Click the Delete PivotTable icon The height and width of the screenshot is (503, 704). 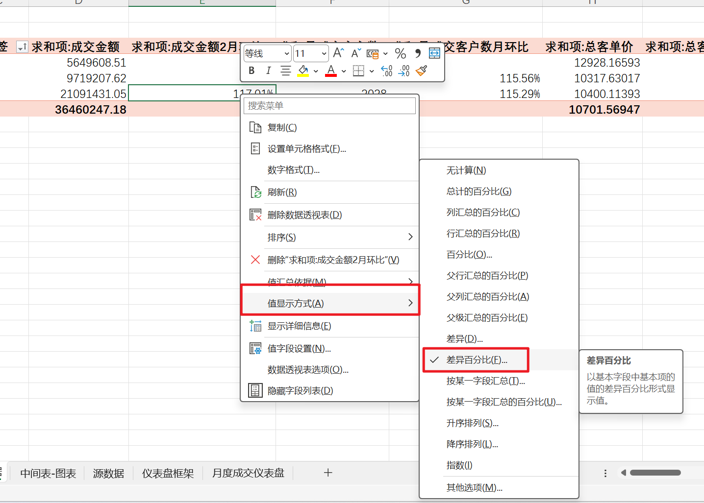pyautogui.click(x=255, y=215)
